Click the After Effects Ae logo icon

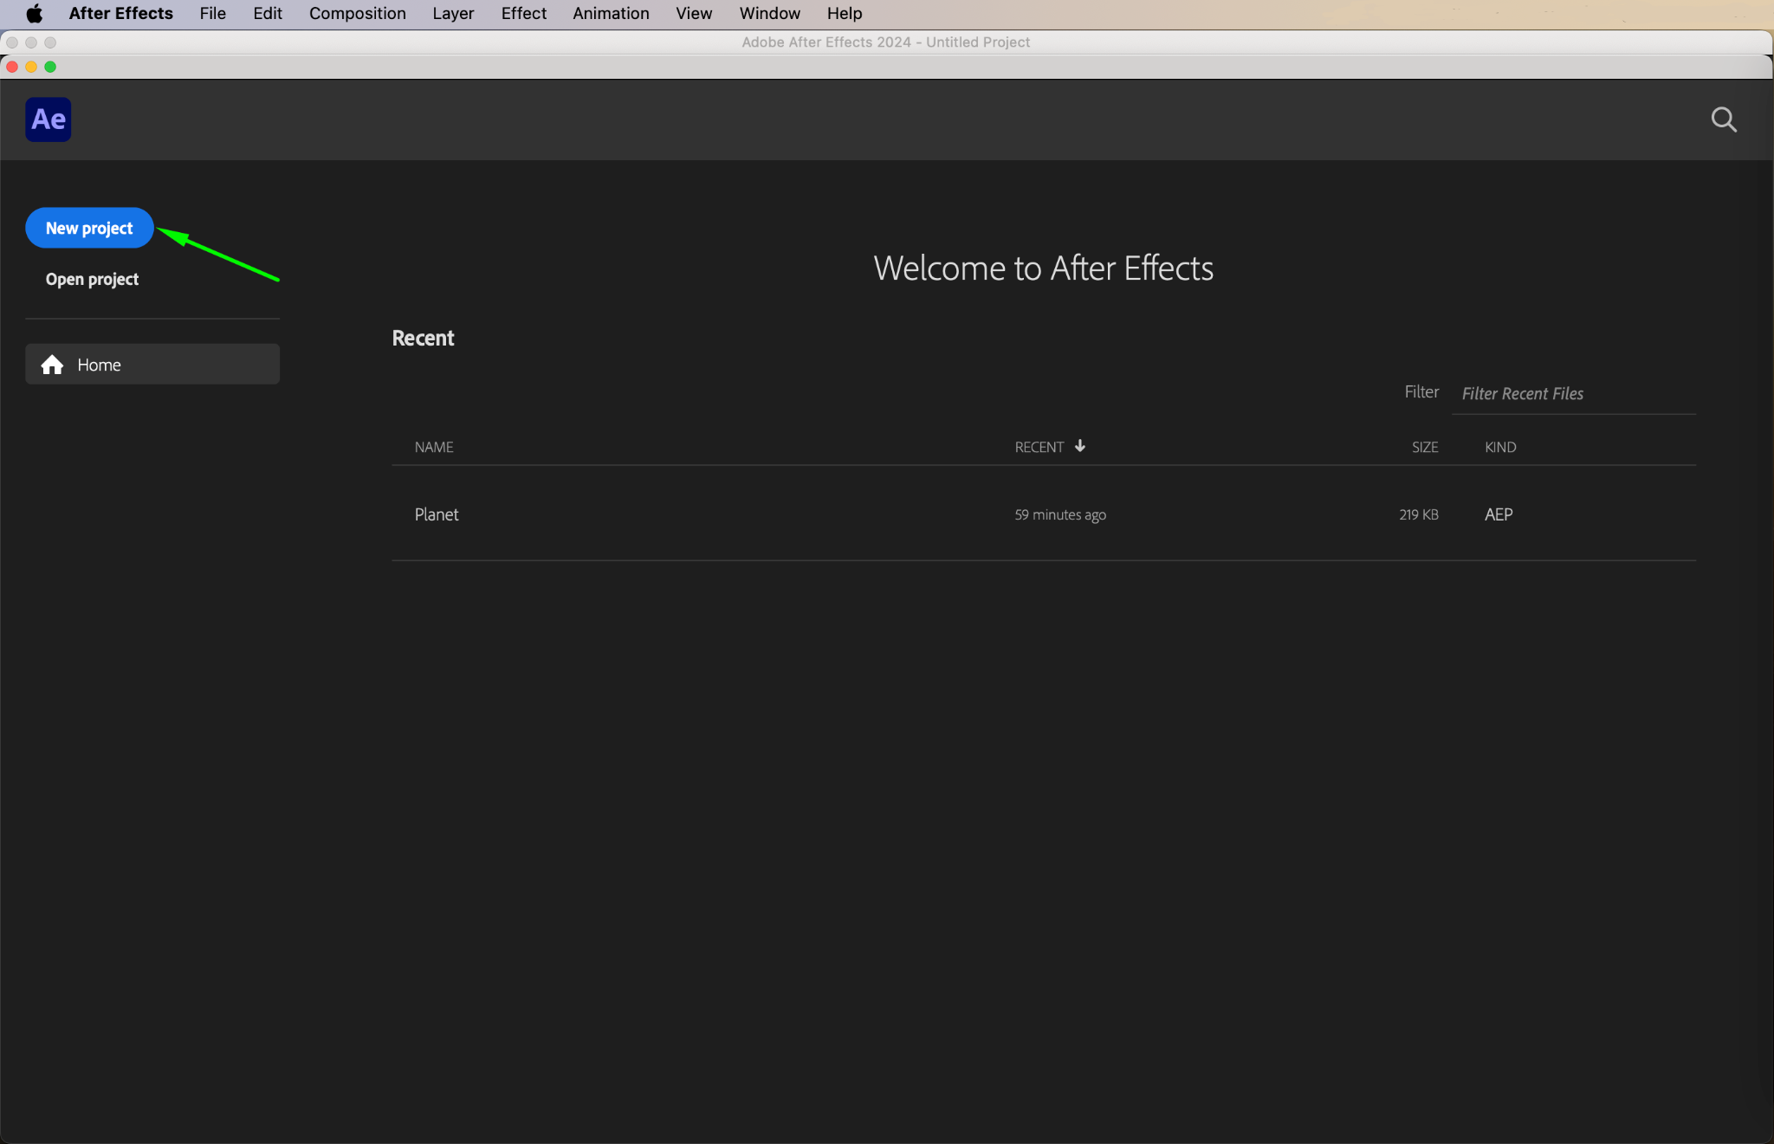point(49,120)
